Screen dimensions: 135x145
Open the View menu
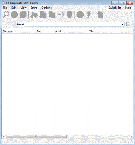pyautogui.click(x=24, y=8)
